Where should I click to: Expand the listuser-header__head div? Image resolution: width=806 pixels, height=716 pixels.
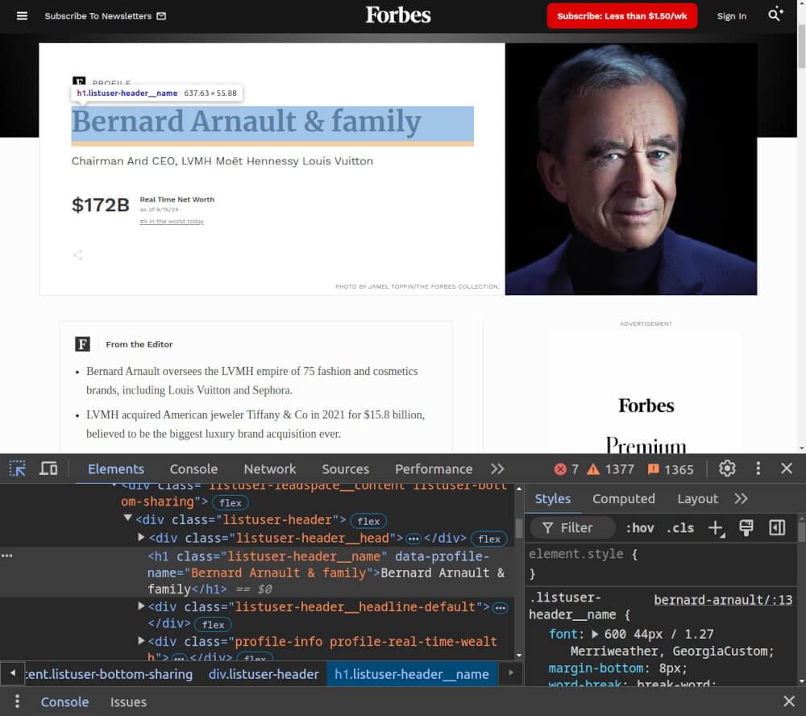pyautogui.click(x=139, y=538)
